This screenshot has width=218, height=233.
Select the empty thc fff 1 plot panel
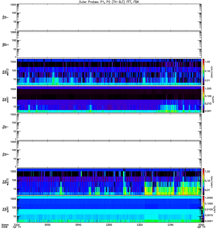point(109,127)
